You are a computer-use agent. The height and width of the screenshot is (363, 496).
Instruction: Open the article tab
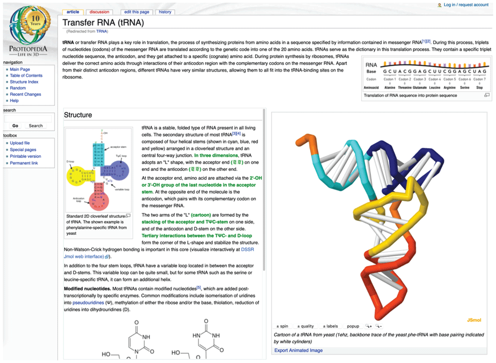73,12
